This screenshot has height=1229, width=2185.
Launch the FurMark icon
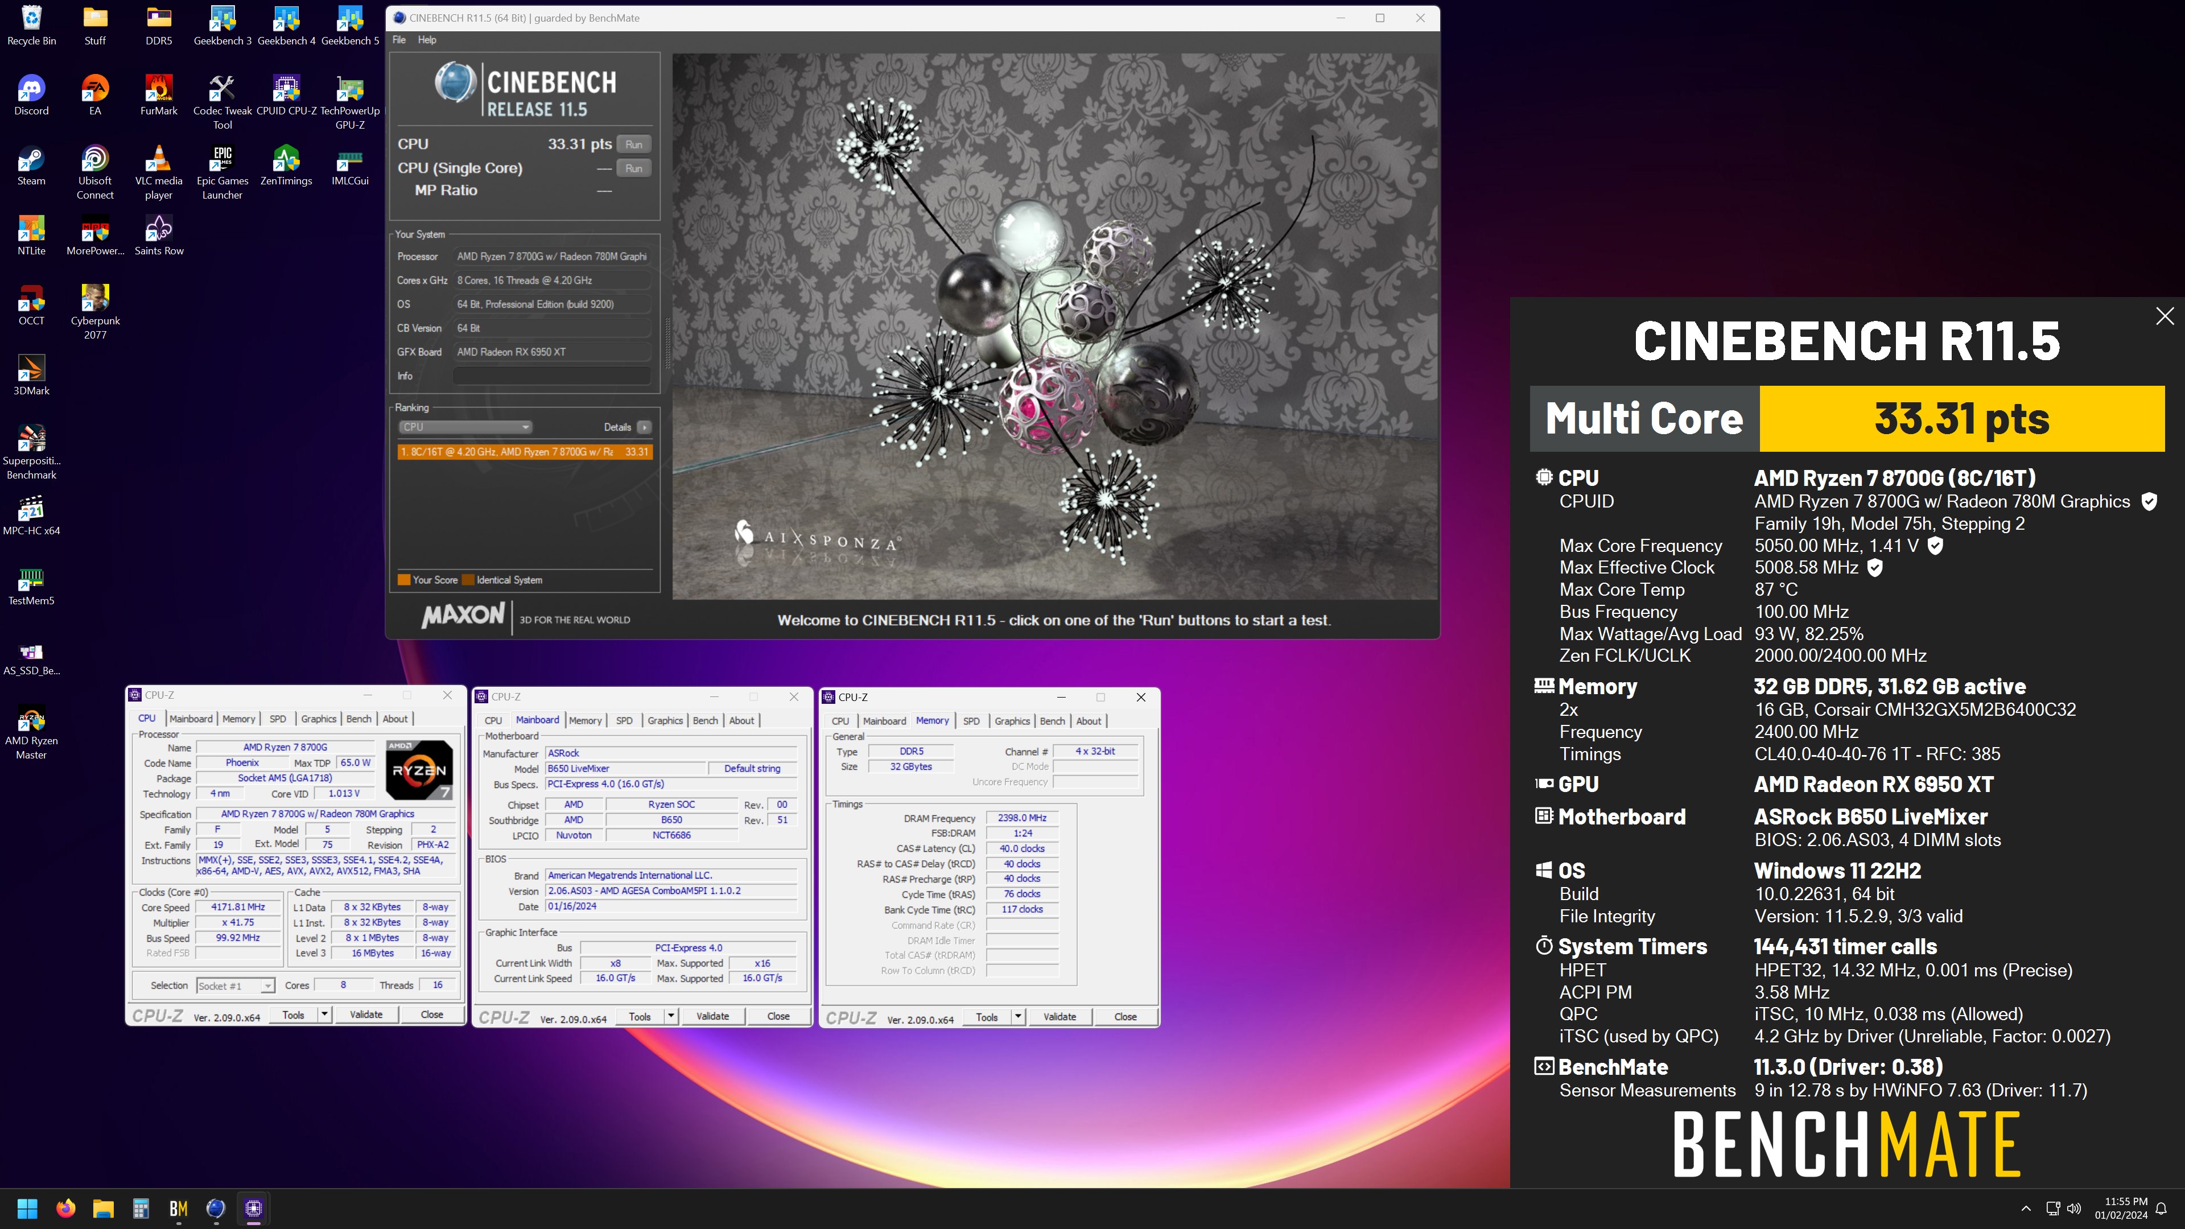(x=159, y=95)
